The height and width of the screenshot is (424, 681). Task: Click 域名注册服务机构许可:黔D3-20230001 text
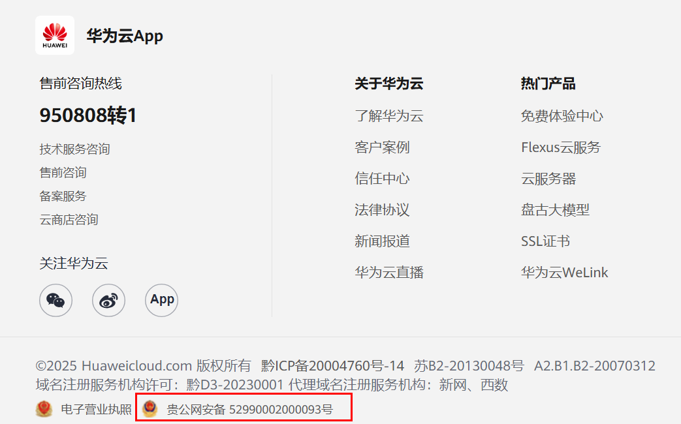[159, 384]
